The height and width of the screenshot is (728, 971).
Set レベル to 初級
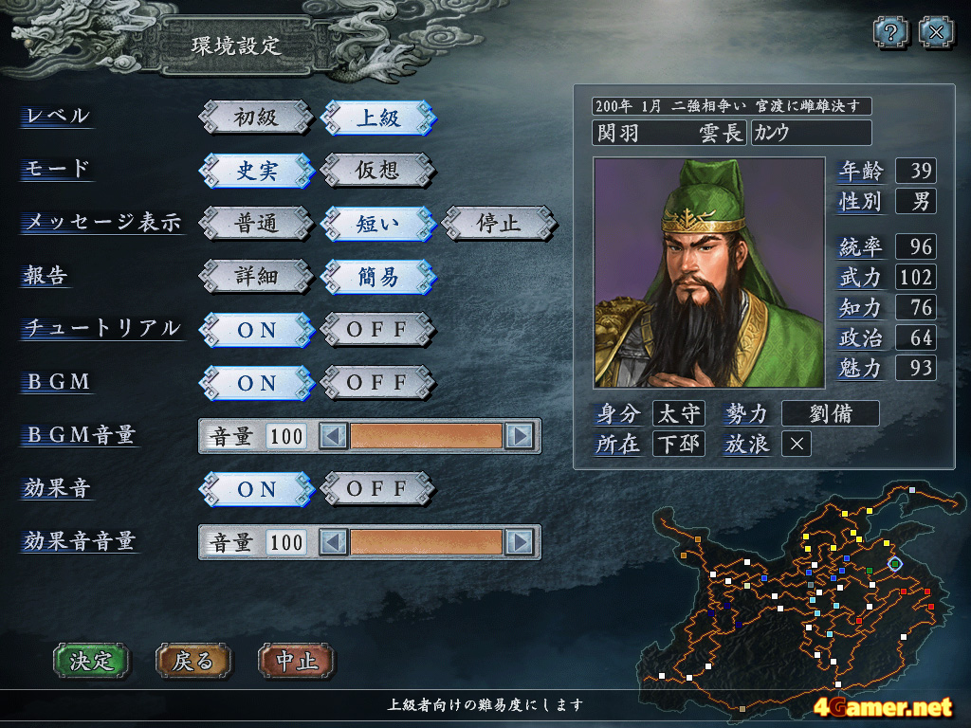tap(256, 117)
